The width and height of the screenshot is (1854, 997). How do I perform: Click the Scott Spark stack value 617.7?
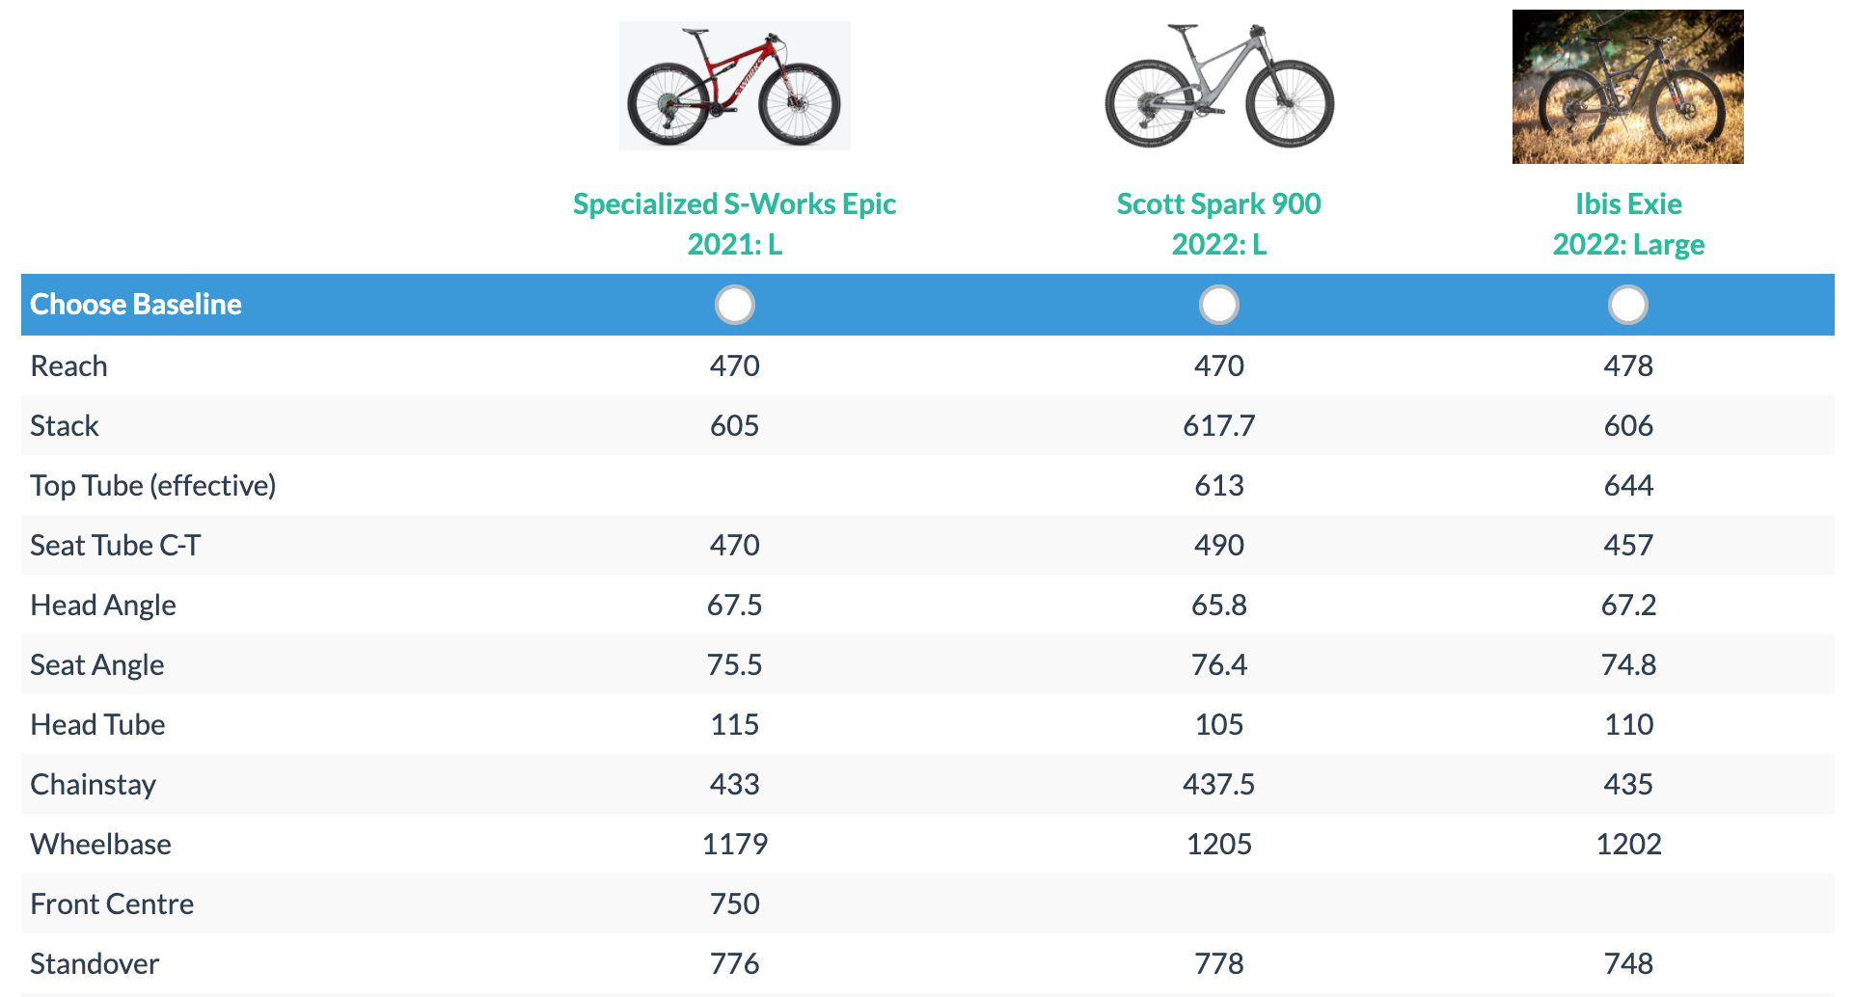[1219, 426]
